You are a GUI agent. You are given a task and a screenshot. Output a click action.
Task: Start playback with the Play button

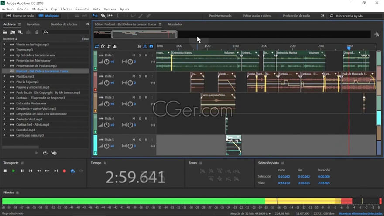tap(14, 171)
